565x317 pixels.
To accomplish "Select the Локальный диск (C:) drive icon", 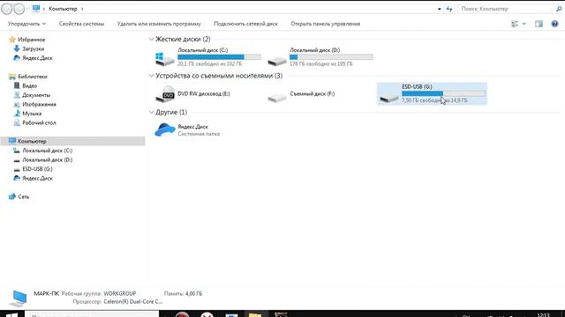I will coord(165,59).
